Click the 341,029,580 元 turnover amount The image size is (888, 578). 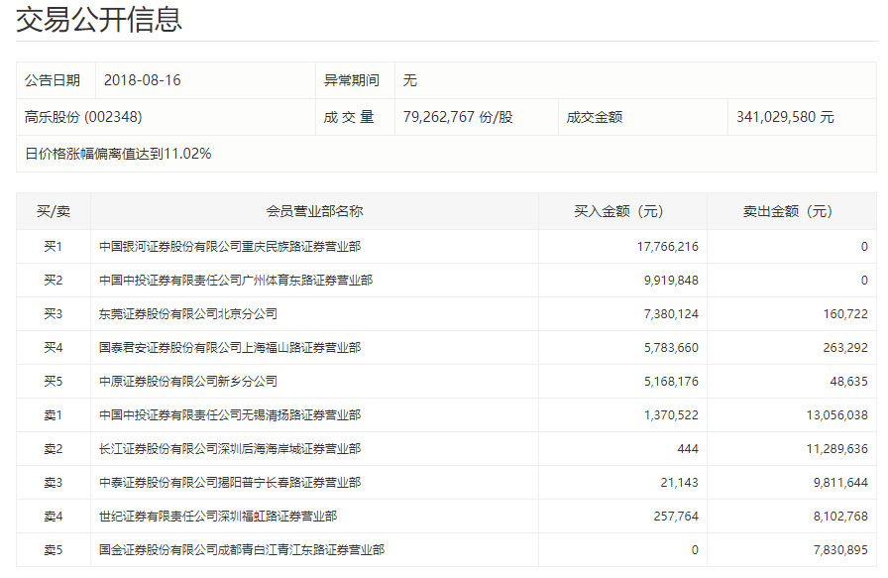(x=785, y=117)
